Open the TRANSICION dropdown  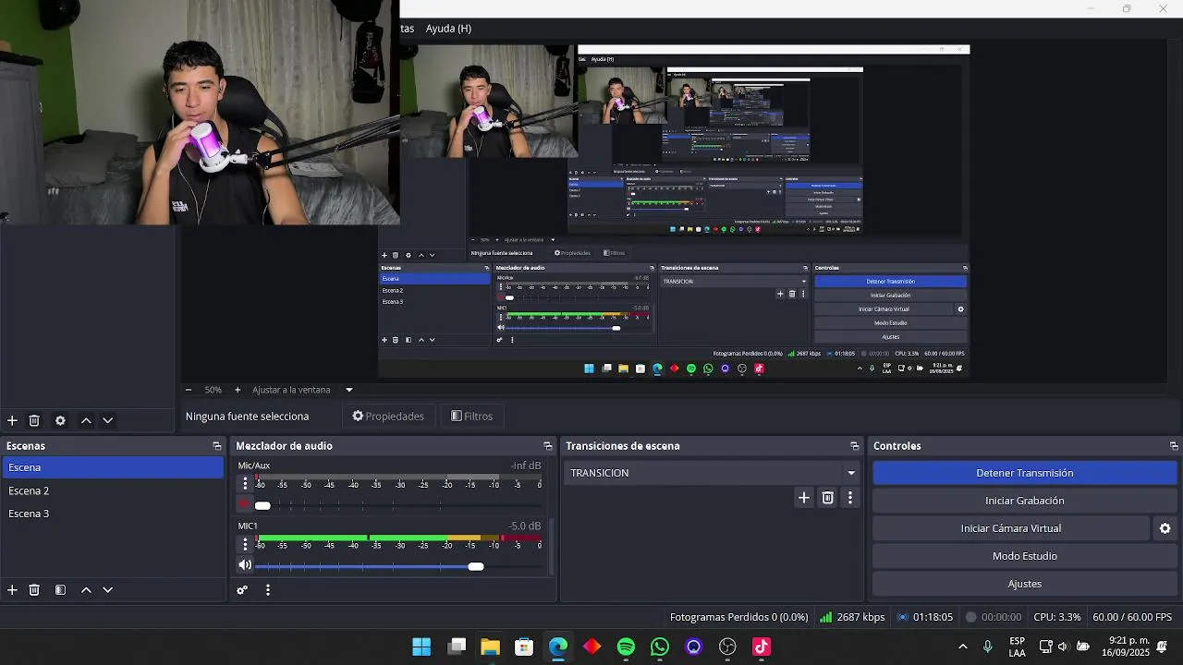pos(712,473)
